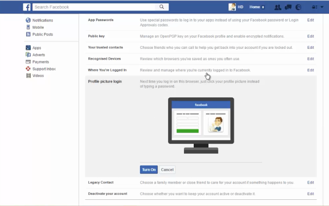The width and height of the screenshot is (329, 206).
Task: Click the Public Posts feed icon
Action: [x=28, y=34]
